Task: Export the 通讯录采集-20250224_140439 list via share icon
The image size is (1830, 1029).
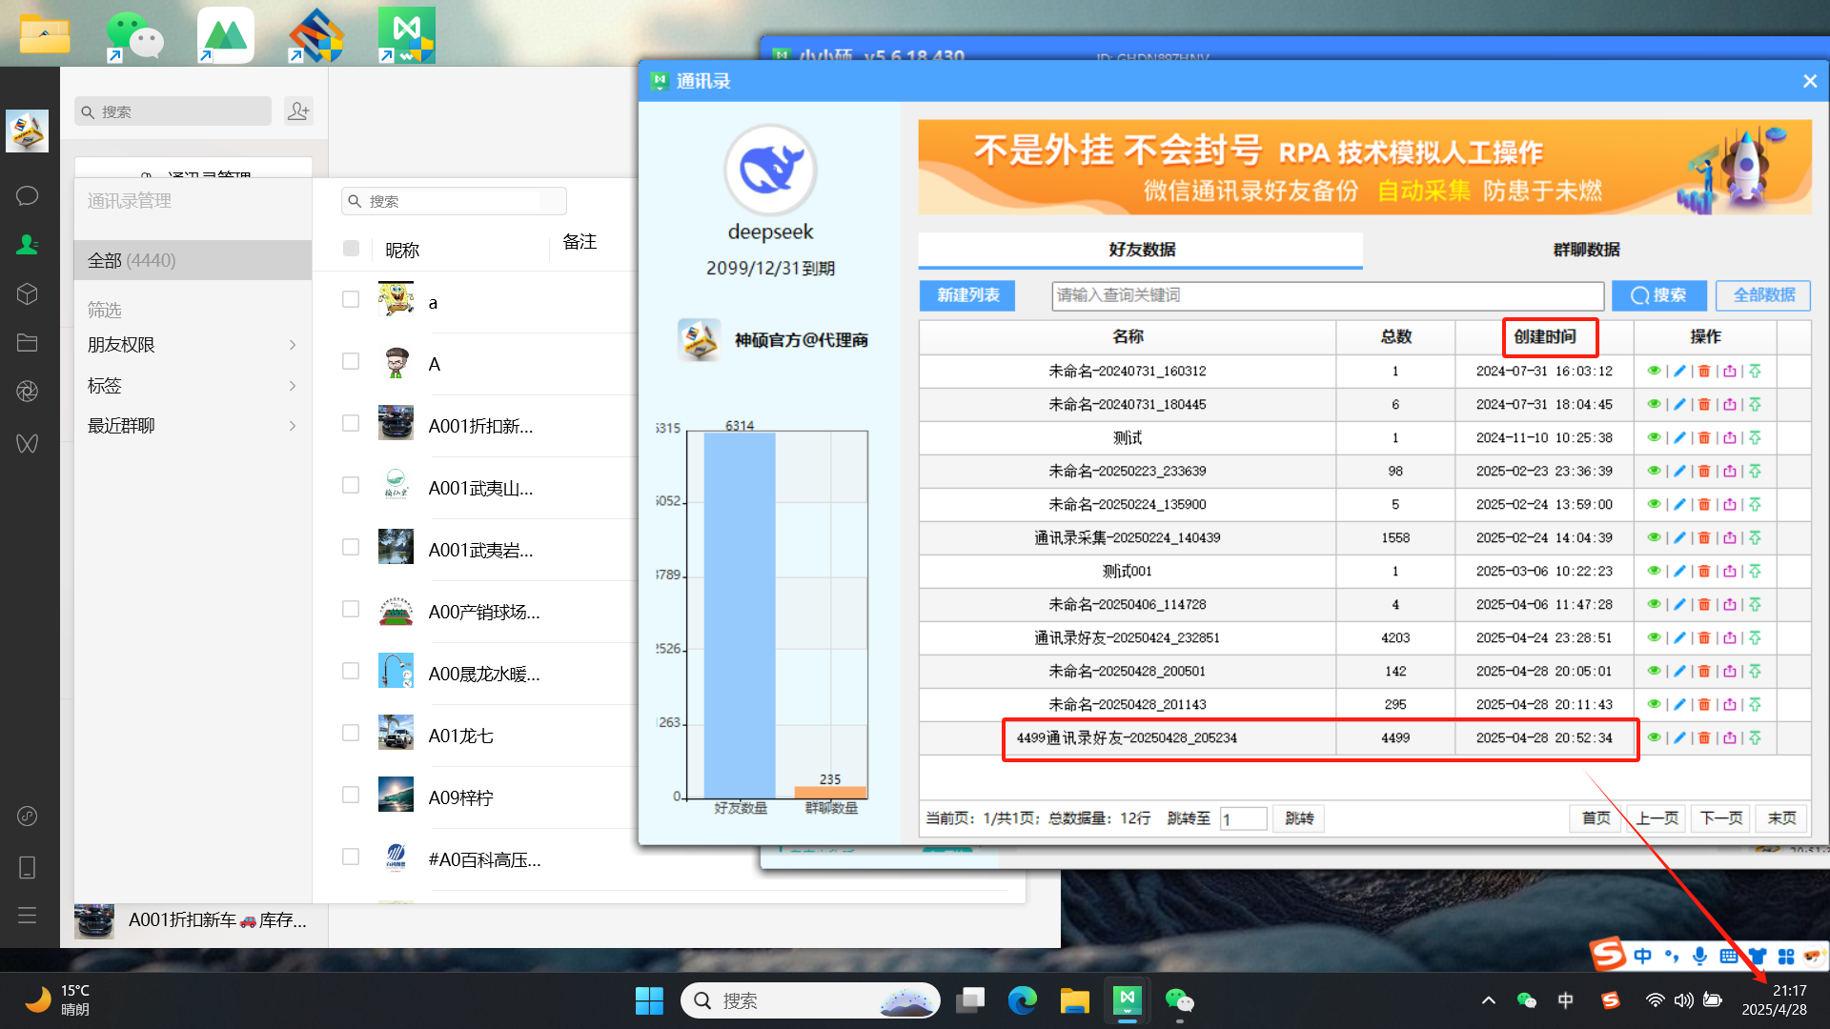Action: pyautogui.click(x=1729, y=538)
